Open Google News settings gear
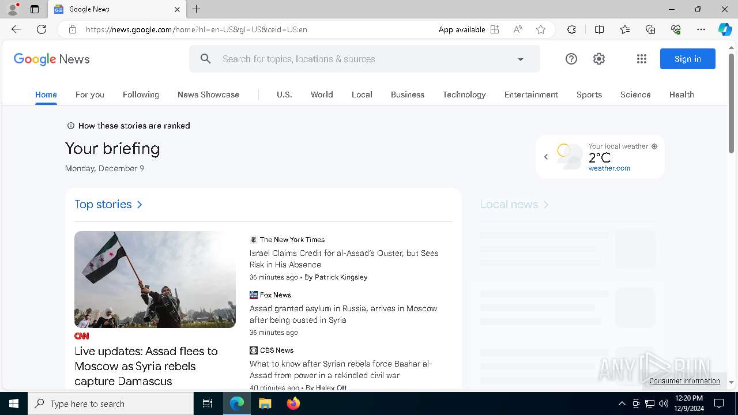Image resolution: width=738 pixels, height=415 pixels. tap(599, 59)
